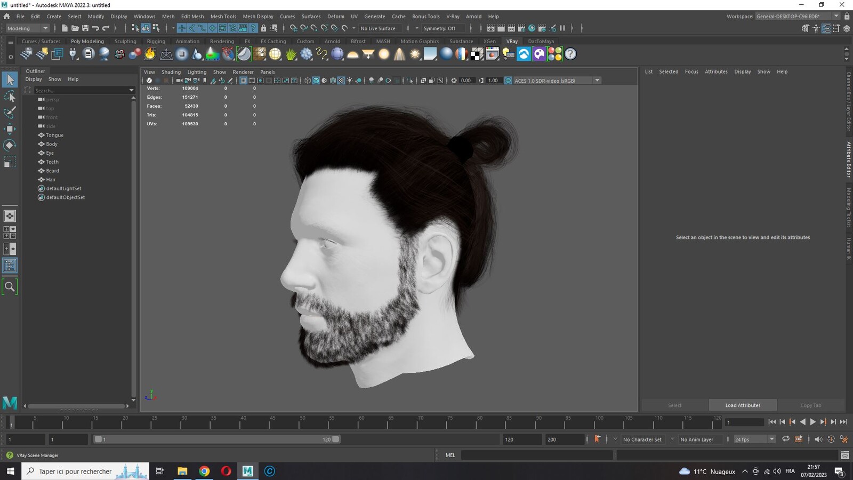The width and height of the screenshot is (853, 480).
Task: Play the timeline forward
Action: pyautogui.click(x=813, y=422)
